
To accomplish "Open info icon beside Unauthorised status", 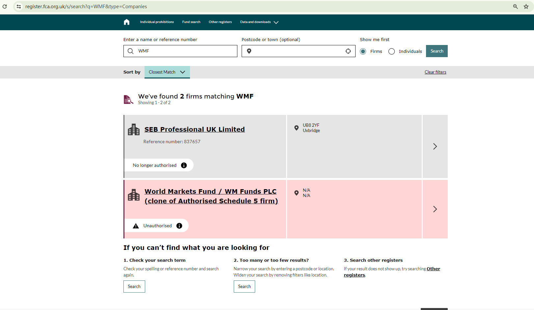I will [x=179, y=226].
